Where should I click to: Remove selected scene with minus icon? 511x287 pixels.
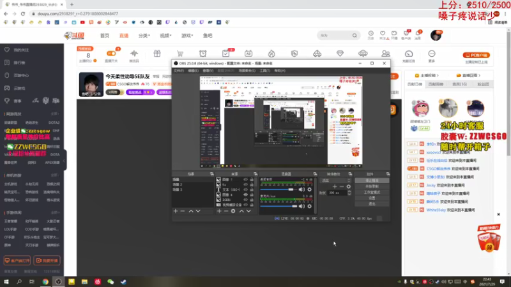pos(183,211)
